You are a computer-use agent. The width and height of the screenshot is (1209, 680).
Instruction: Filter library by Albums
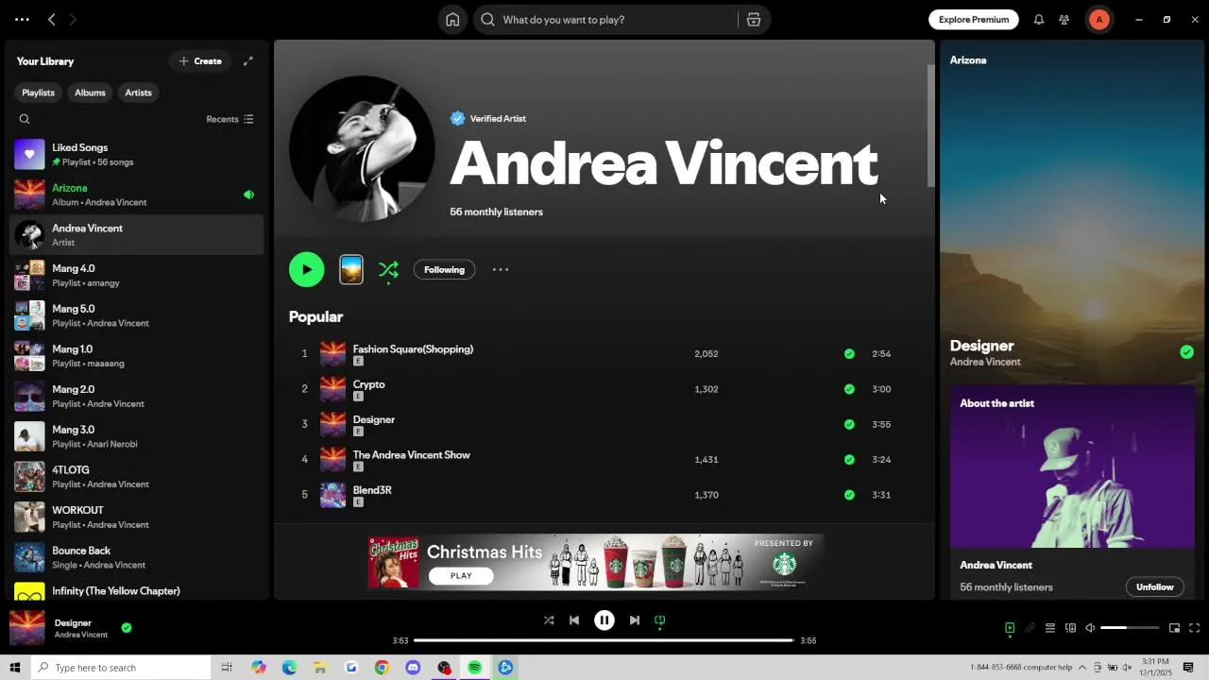[90, 93]
